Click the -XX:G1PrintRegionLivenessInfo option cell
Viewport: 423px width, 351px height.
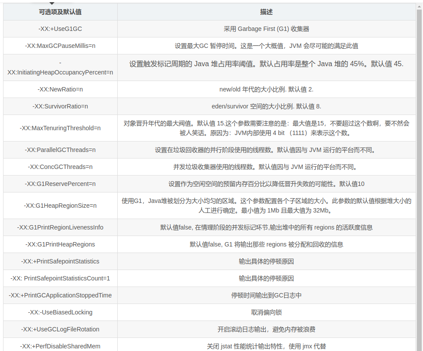tap(60, 227)
